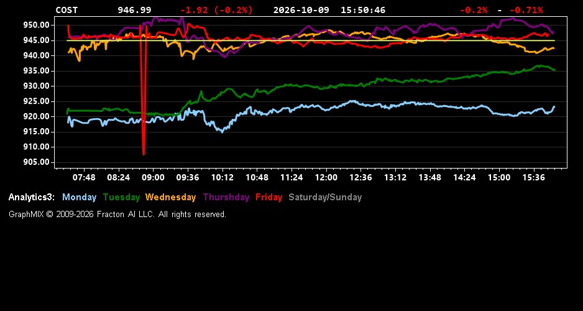
Task: Click the GraphMIX copyright notice
Action: point(117,214)
